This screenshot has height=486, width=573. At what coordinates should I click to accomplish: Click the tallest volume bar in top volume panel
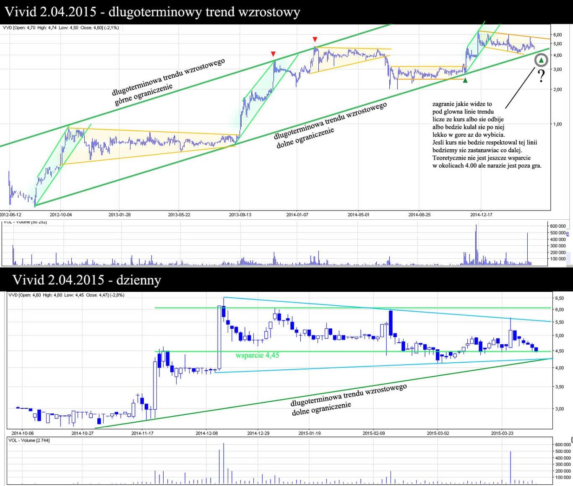tap(476, 245)
